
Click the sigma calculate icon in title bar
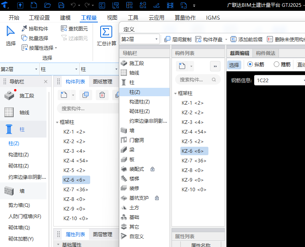tap(102, 5)
